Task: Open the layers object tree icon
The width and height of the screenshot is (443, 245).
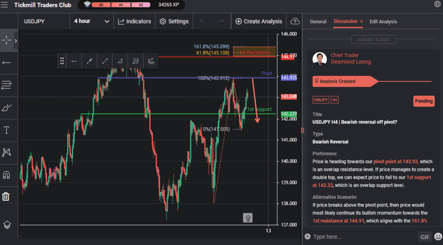Action: [x=7, y=225]
